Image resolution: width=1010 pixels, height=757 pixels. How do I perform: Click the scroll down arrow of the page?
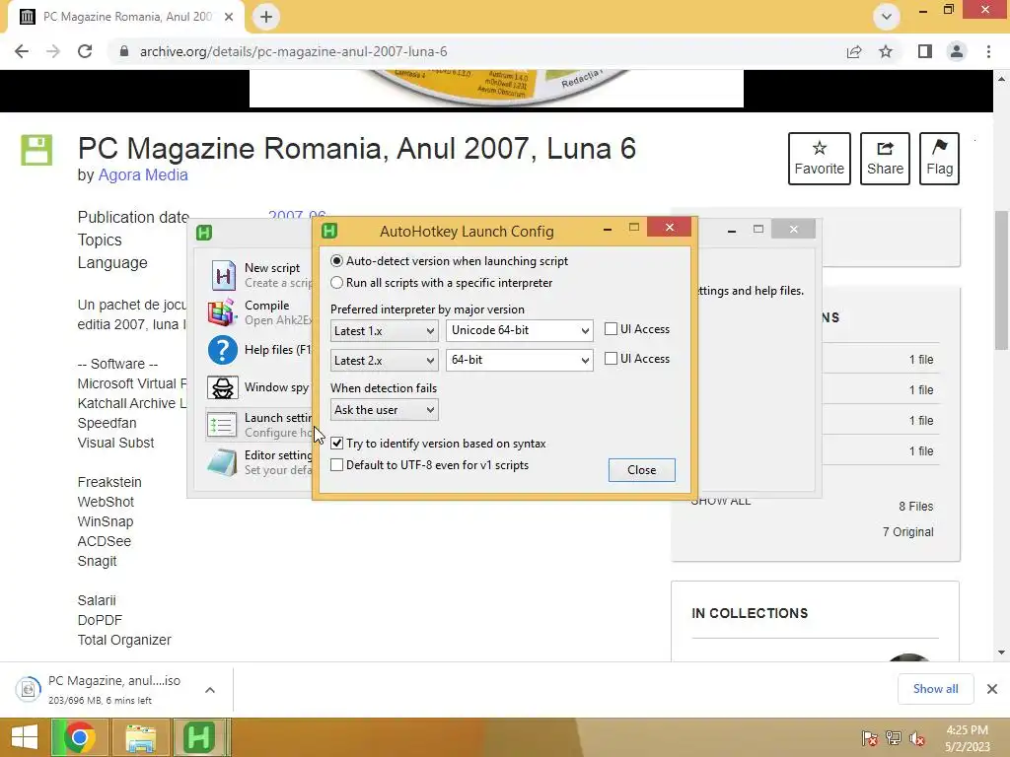tap(1001, 653)
